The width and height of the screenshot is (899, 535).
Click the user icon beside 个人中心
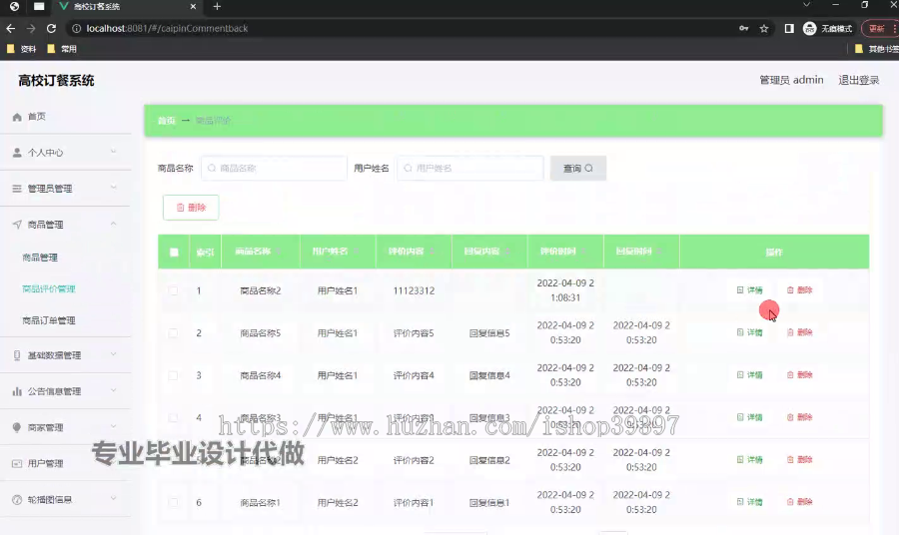pyautogui.click(x=17, y=153)
